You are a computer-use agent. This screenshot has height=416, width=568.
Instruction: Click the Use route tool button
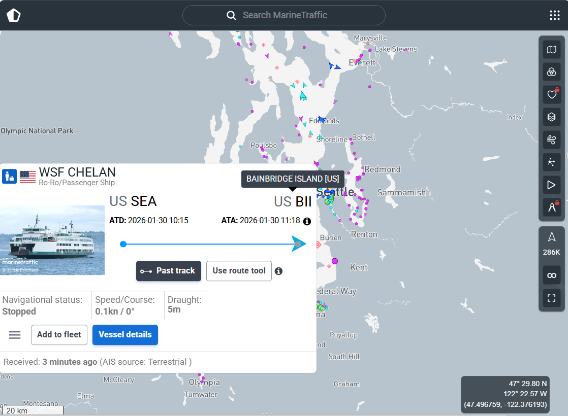pos(239,271)
